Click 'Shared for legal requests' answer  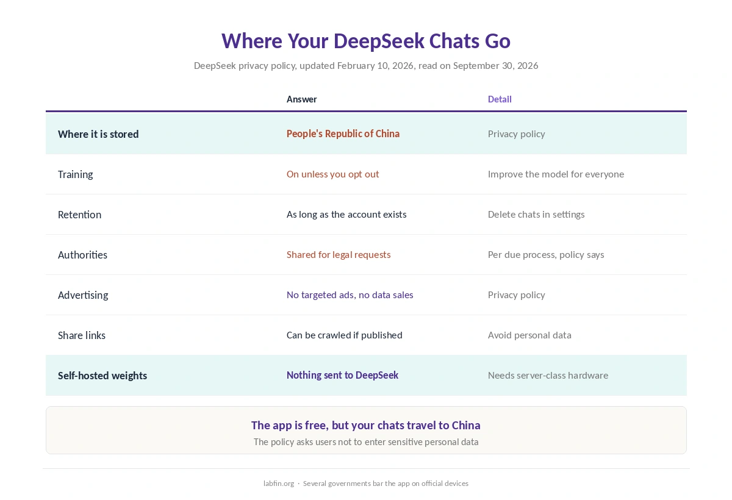tap(339, 254)
